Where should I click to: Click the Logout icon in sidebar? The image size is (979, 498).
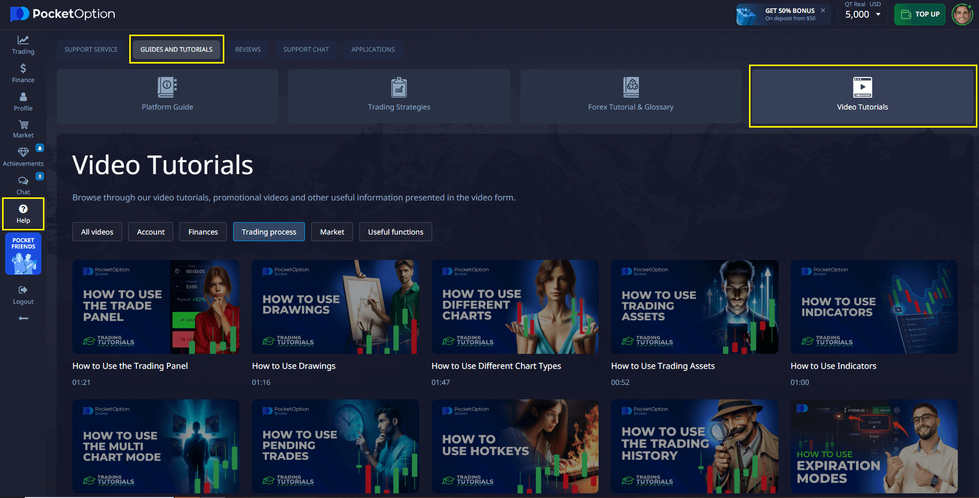click(23, 290)
